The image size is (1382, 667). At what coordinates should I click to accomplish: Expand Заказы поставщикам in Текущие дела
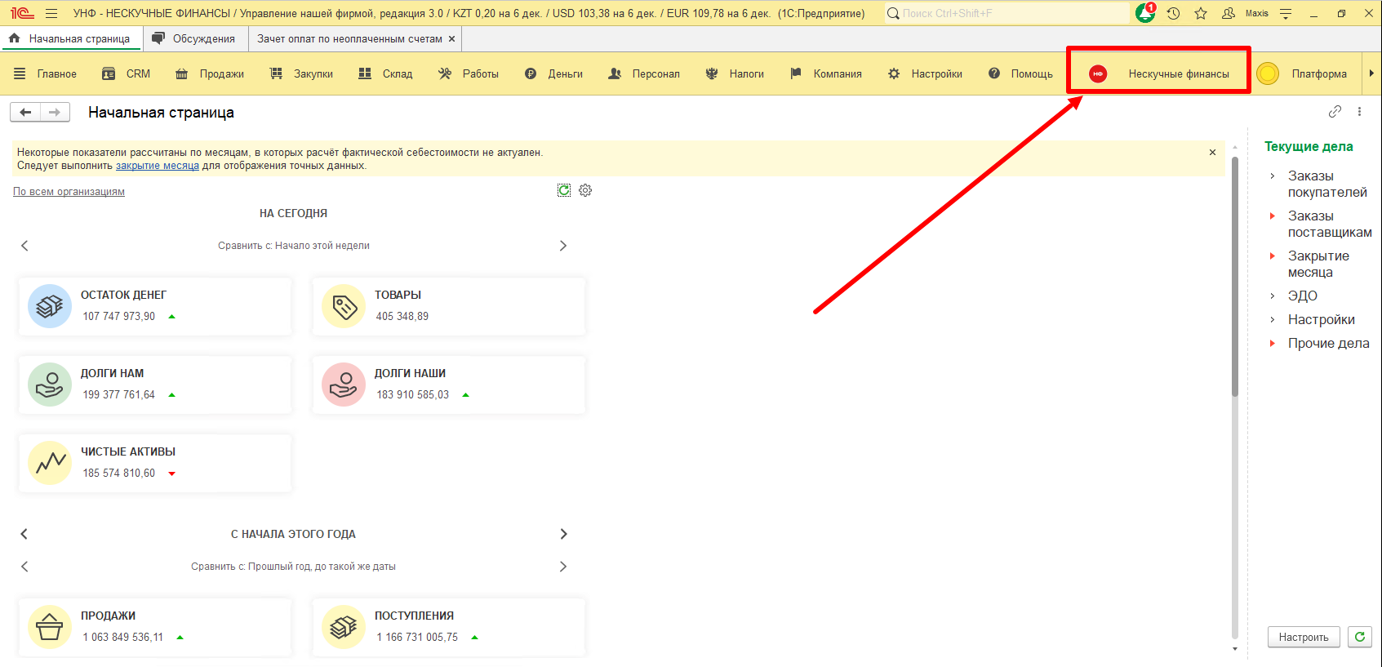pos(1272,216)
